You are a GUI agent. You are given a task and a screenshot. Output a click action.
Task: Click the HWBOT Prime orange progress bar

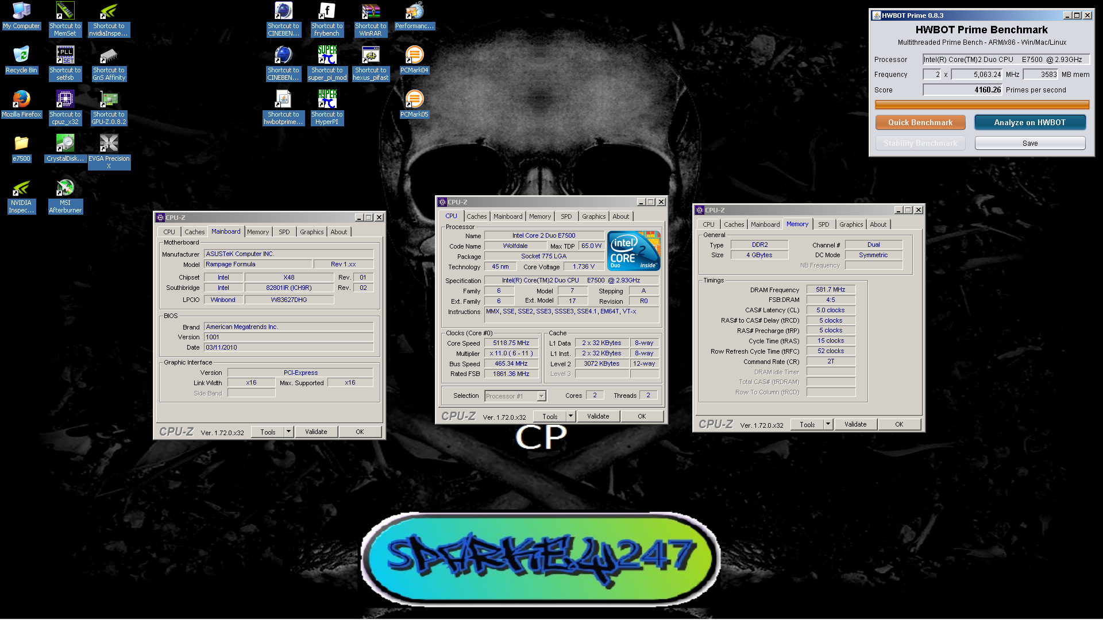[x=982, y=104]
